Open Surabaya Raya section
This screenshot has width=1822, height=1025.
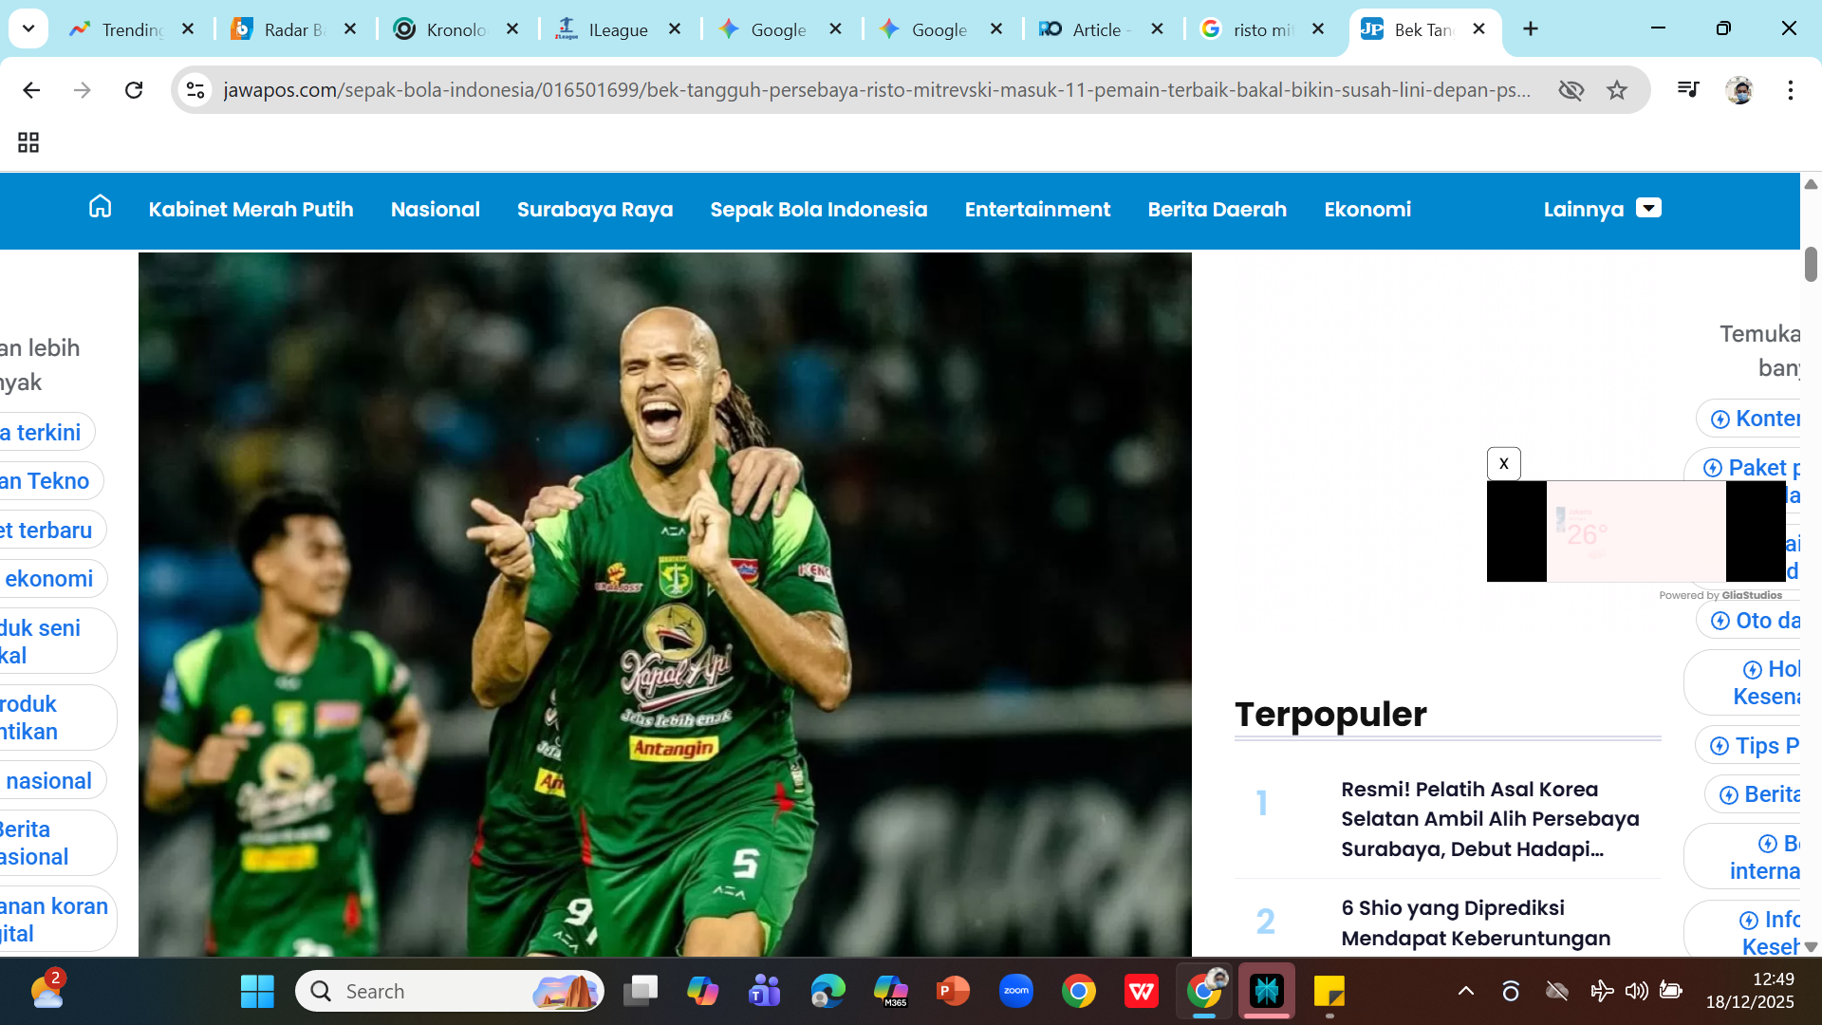[x=595, y=209]
